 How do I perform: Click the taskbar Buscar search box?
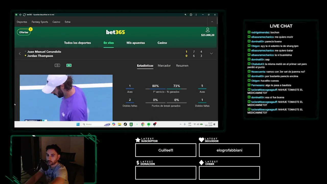[96, 124]
